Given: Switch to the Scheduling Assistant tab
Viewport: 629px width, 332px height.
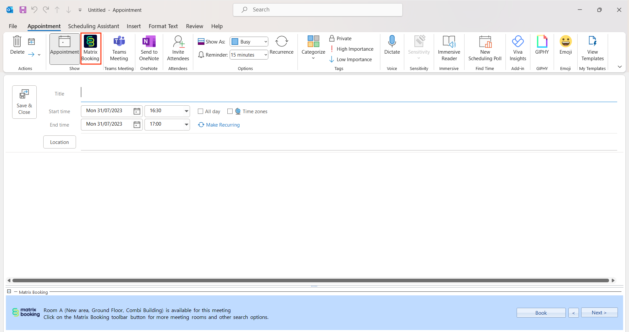Looking at the screenshot, I should [x=93, y=26].
